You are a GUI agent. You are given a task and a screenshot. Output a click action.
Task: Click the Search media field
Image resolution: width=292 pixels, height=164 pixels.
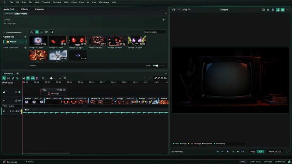pos(155,32)
